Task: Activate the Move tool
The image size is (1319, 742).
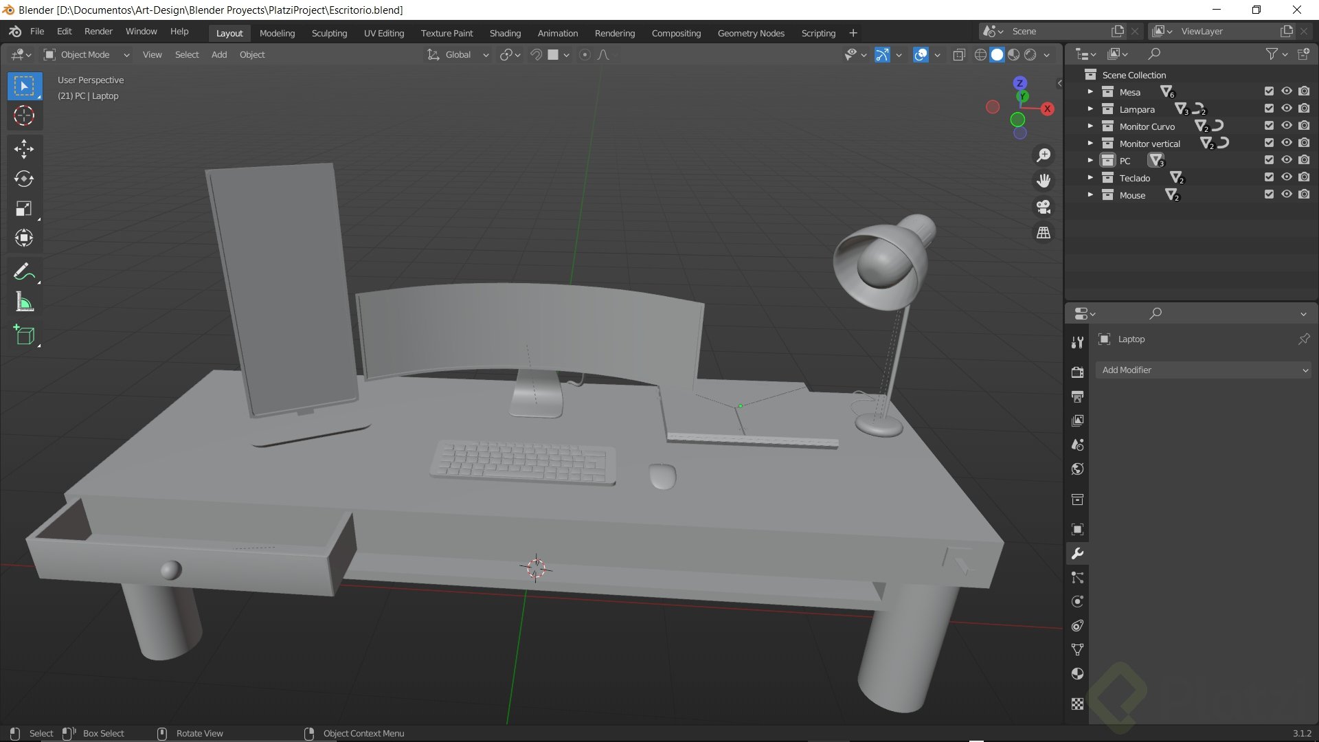Action: pyautogui.click(x=24, y=149)
